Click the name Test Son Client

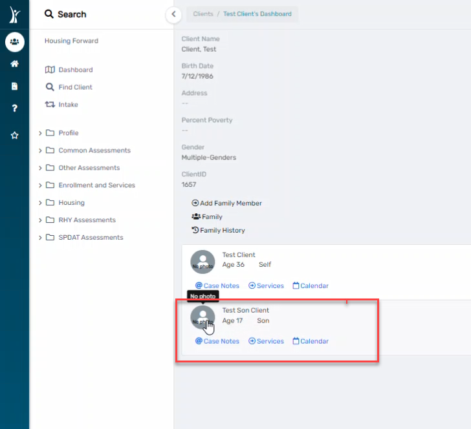pyautogui.click(x=246, y=310)
